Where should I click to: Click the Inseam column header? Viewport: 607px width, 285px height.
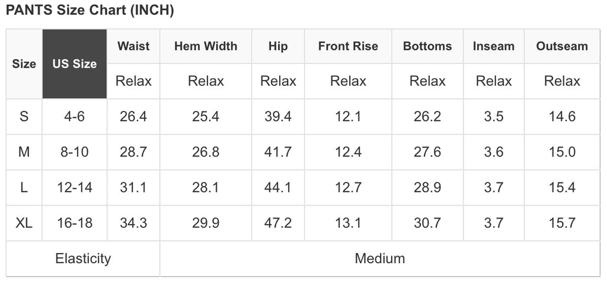494,46
